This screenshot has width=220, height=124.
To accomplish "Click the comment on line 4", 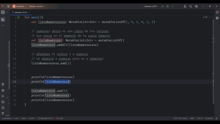I will (x=70, y=31).
